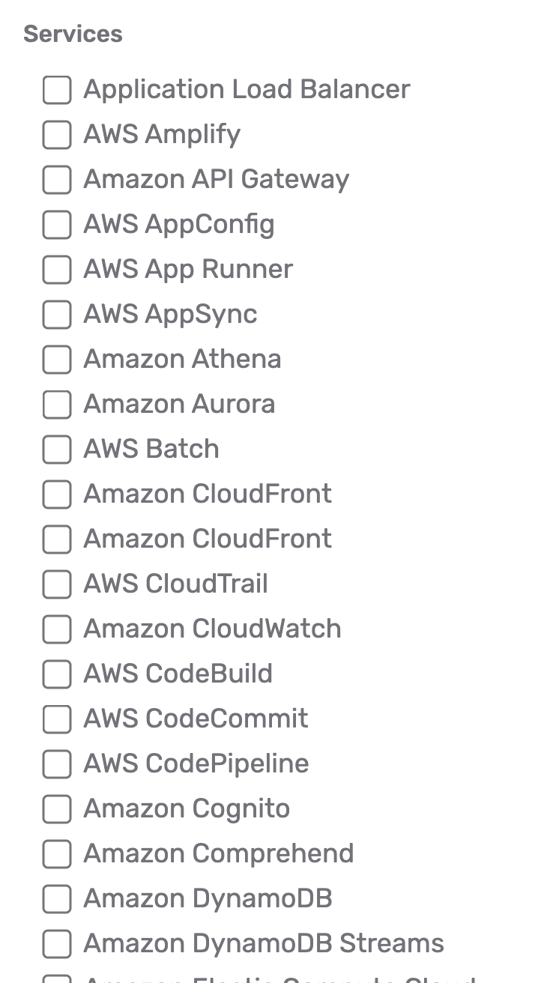The width and height of the screenshot is (544, 983).
Task: Check Amazon CloudWatch
Action: pos(56,629)
